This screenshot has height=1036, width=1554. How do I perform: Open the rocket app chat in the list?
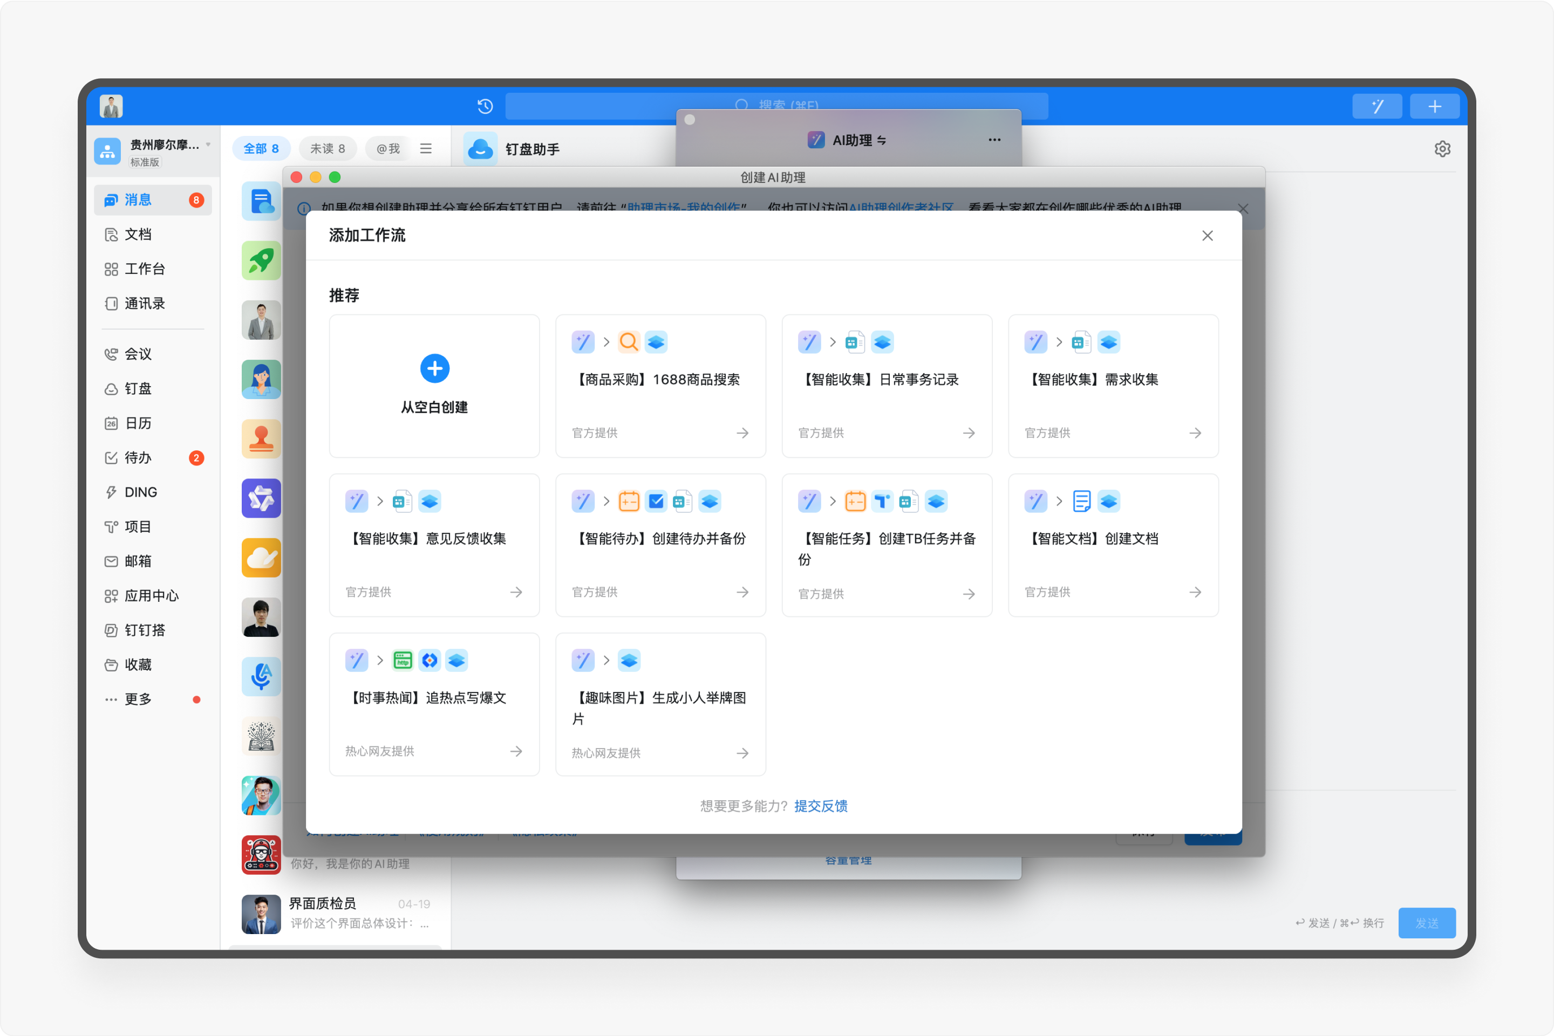tap(261, 260)
